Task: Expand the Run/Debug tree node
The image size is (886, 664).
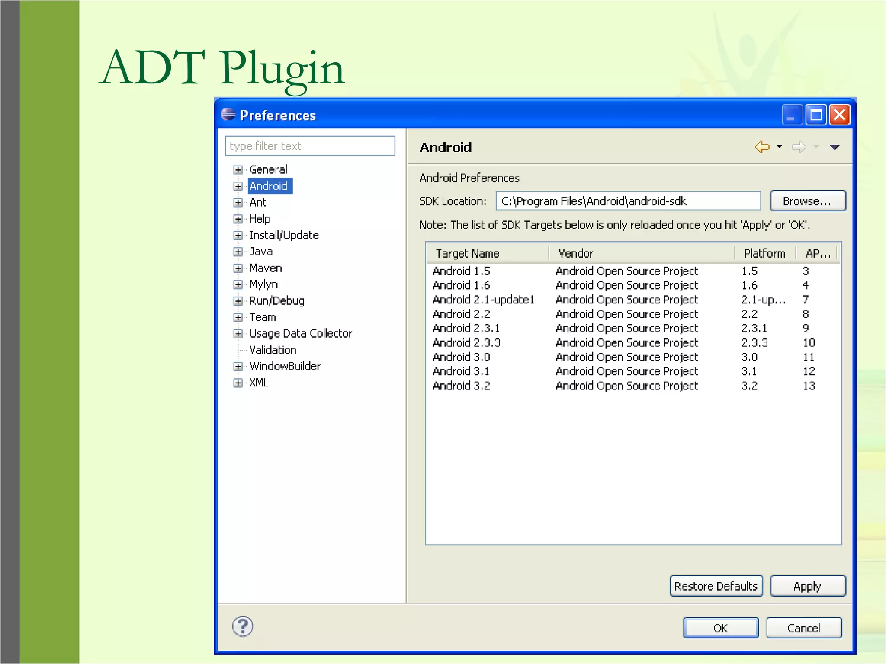Action: 238,301
